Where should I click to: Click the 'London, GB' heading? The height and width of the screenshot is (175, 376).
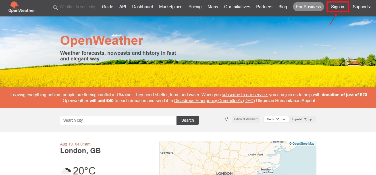click(80, 151)
